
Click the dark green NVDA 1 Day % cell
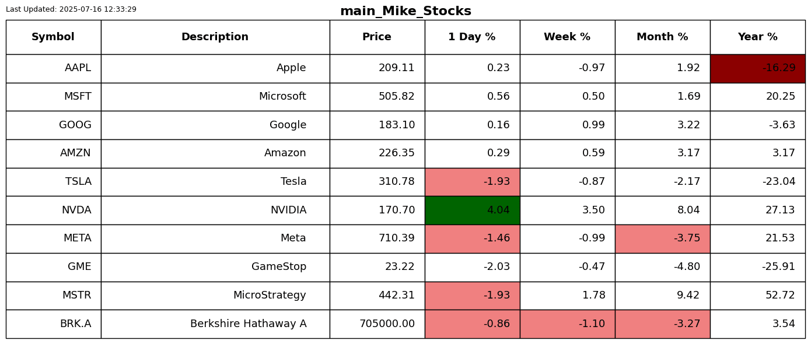472,210
